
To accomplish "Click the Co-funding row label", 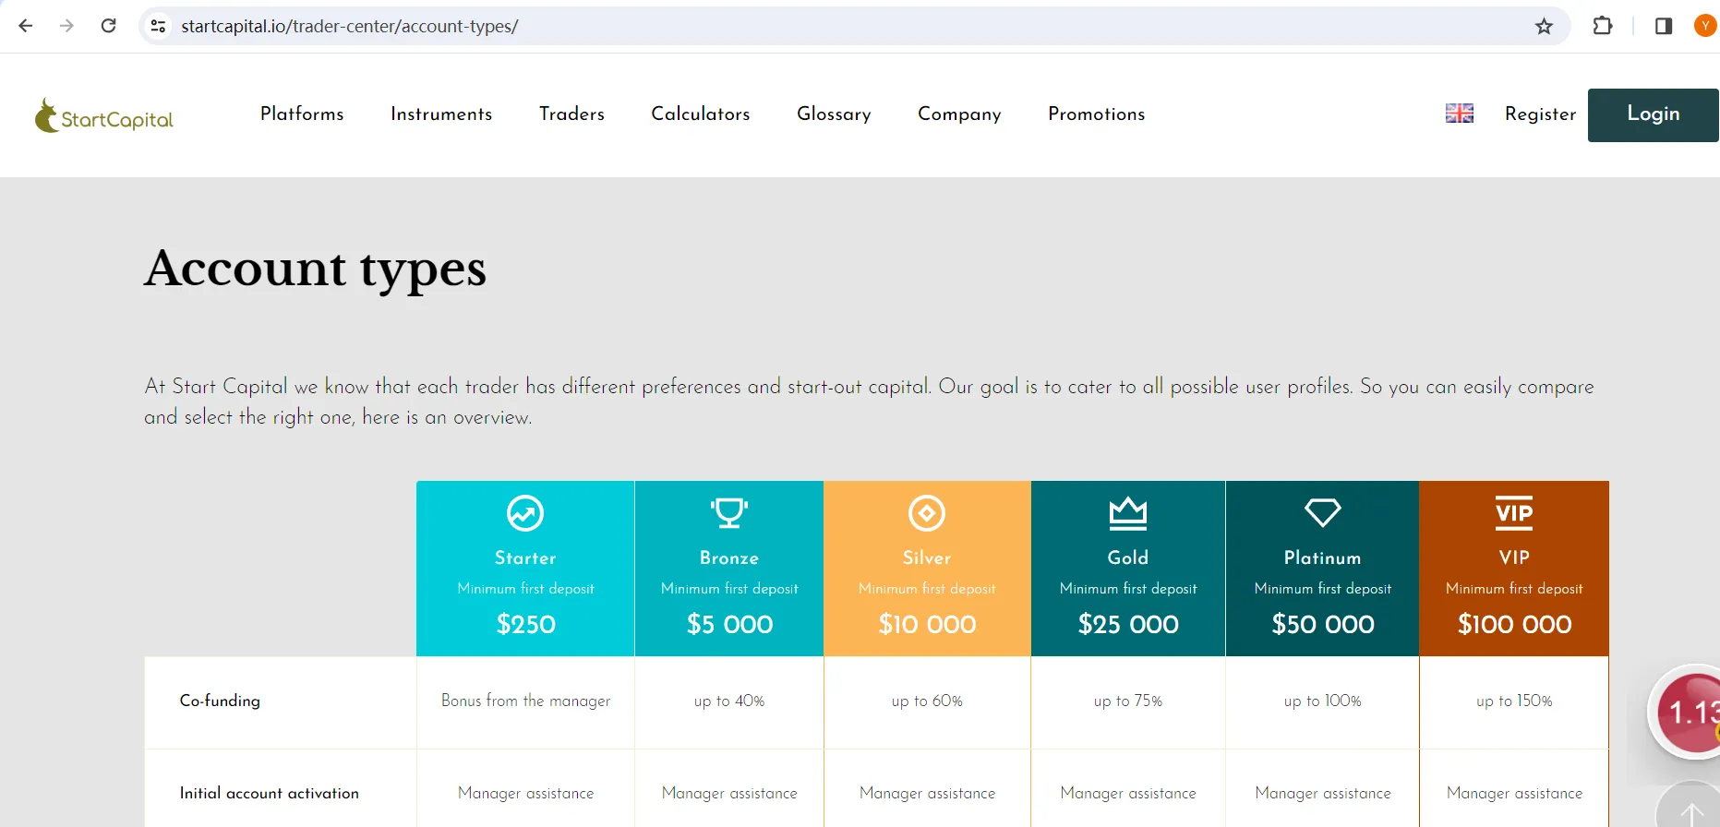I will click(220, 701).
